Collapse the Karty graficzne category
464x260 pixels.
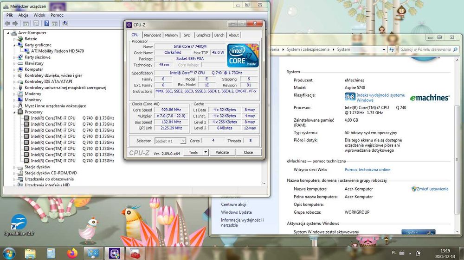click(15, 45)
